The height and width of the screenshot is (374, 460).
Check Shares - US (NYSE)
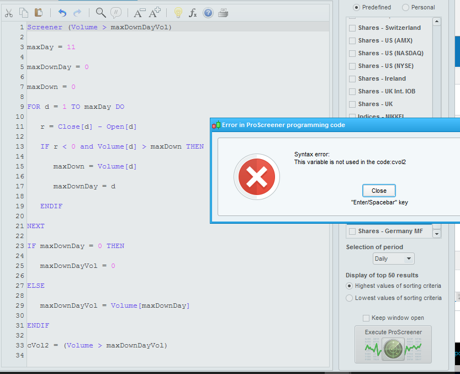pos(352,66)
